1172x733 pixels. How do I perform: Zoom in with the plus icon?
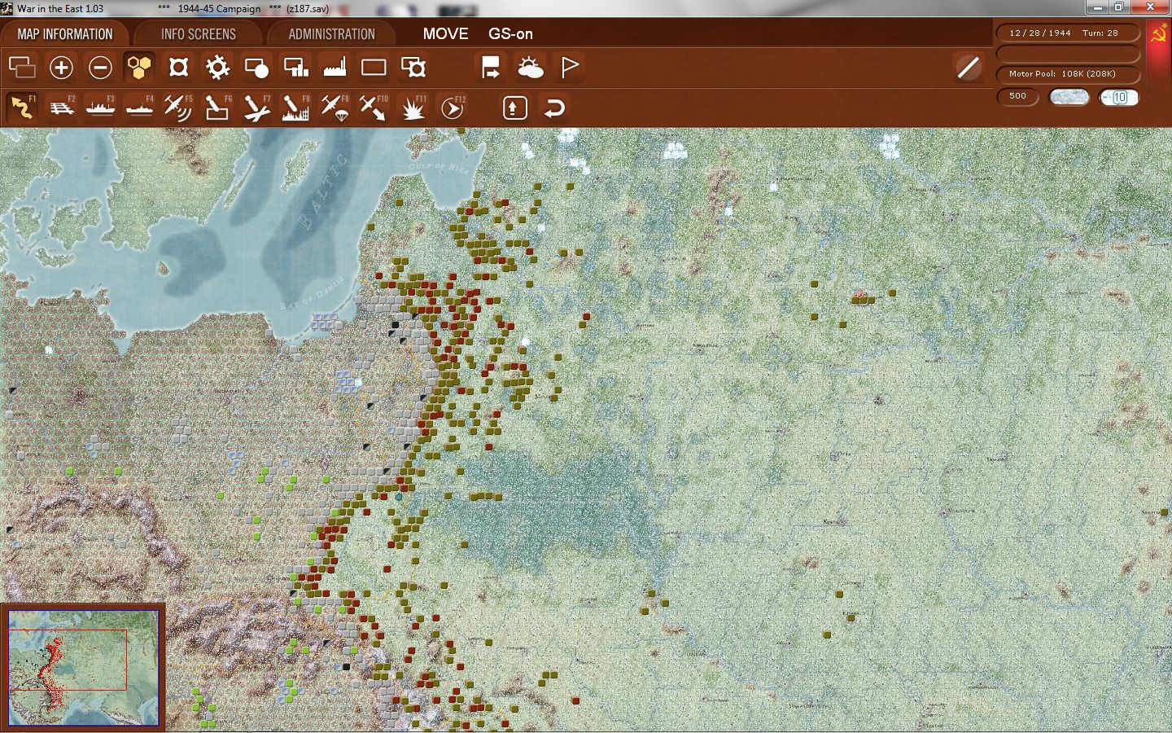click(61, 68)
